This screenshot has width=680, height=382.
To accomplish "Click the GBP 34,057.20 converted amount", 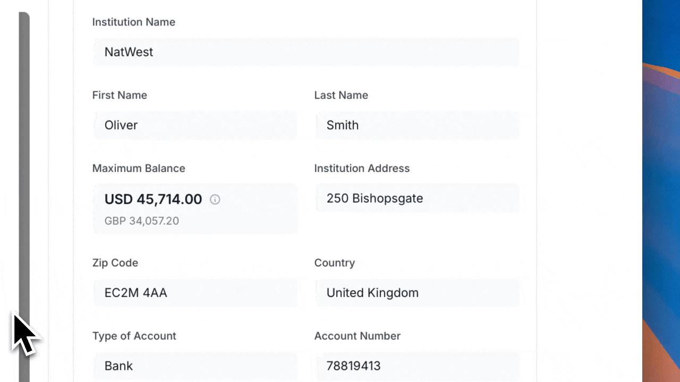I will coord(141,221).
